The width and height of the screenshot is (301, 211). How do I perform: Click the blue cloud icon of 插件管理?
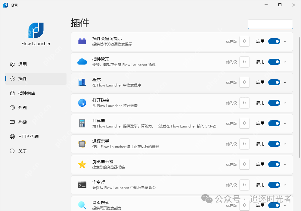[x=82, y=62]
